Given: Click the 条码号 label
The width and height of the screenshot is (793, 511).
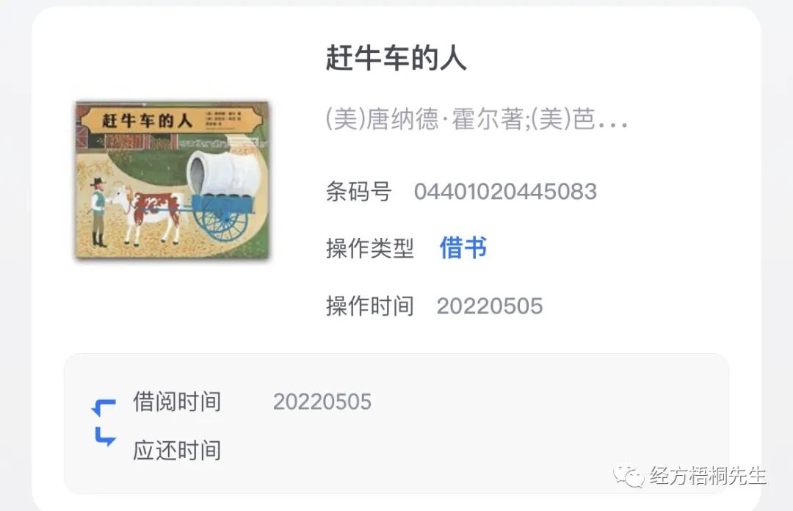Looking at the screenshot, I should tap(358, 192).
